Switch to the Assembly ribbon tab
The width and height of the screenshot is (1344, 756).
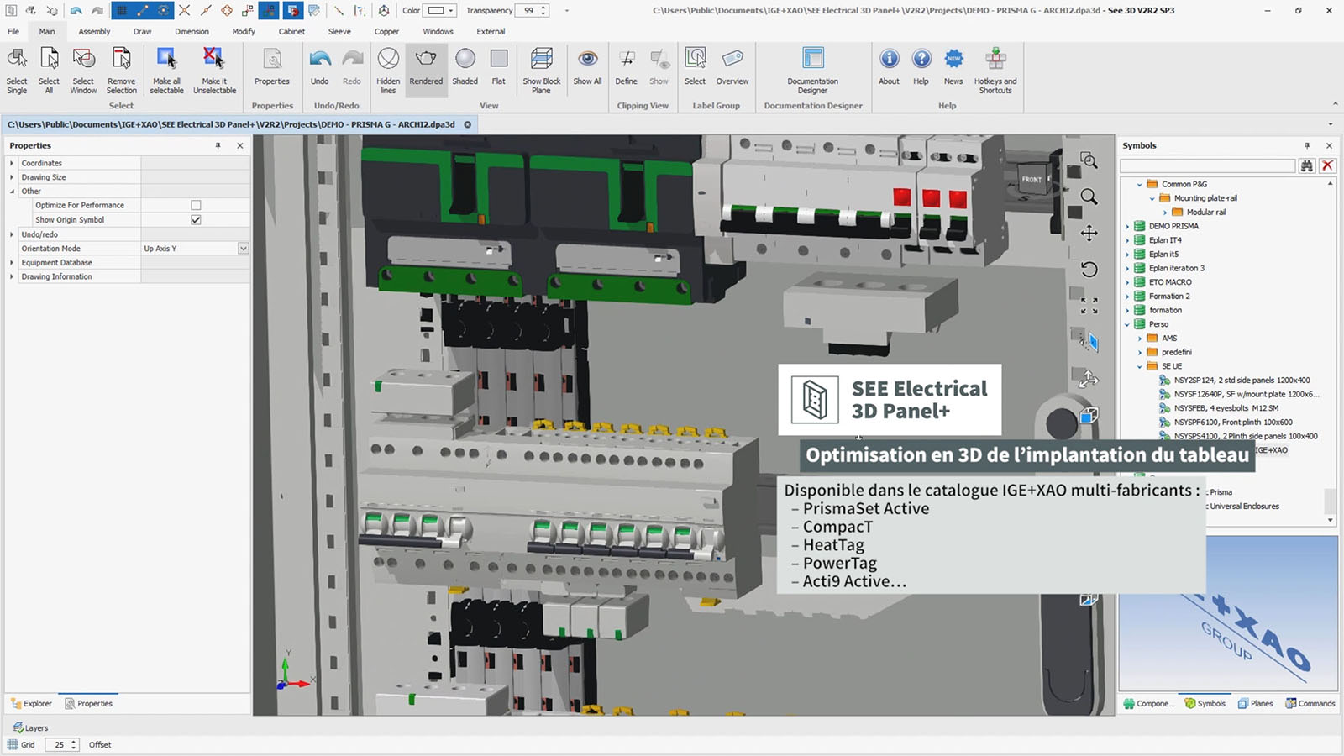(94, 31)
